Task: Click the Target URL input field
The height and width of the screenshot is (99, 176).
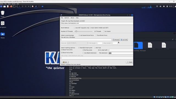Action: click(97, 23)
